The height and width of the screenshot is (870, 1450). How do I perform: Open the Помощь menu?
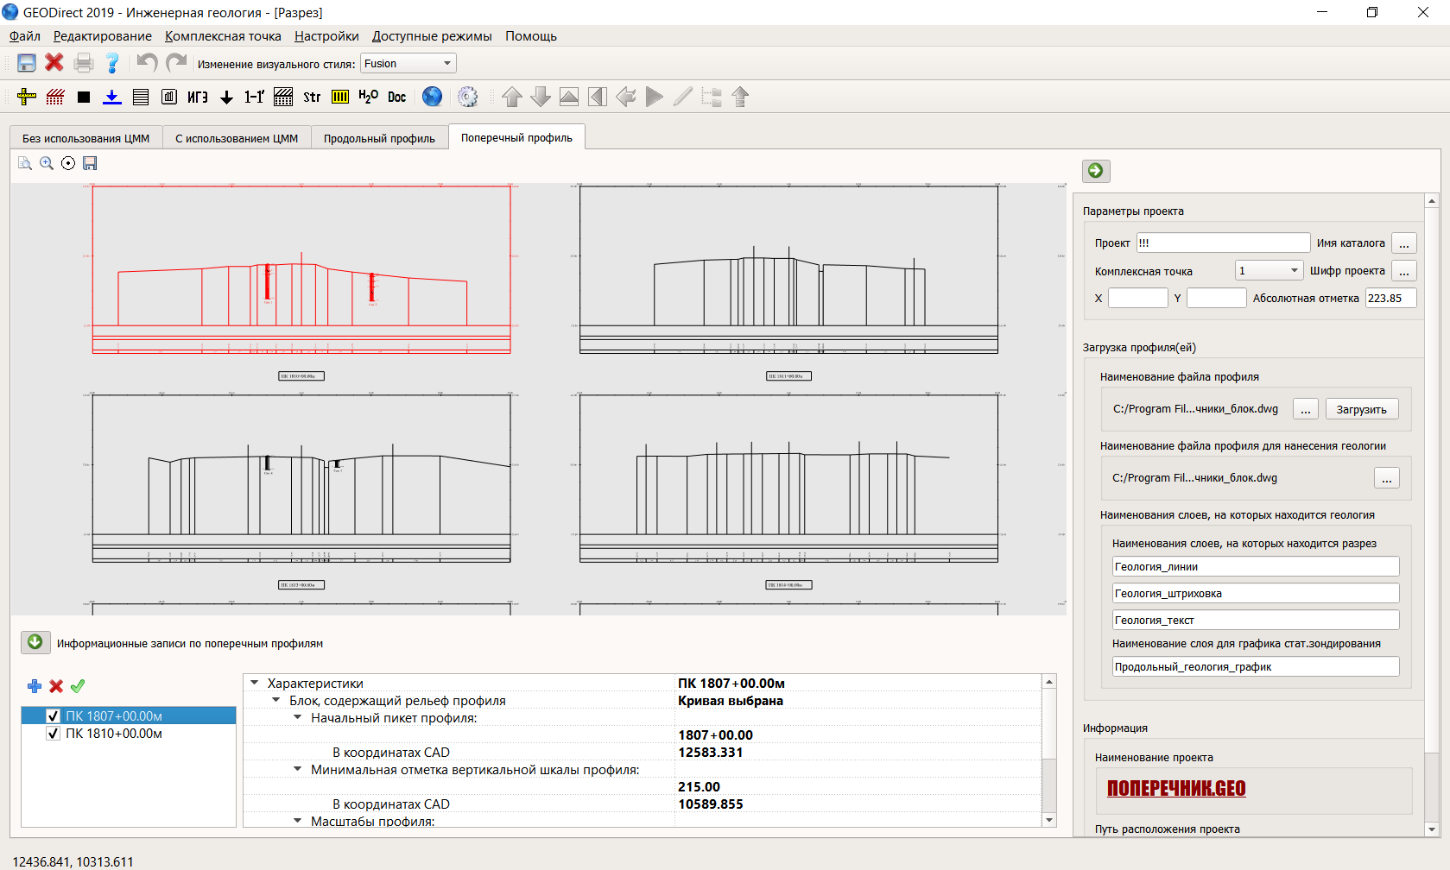[531, 36]
